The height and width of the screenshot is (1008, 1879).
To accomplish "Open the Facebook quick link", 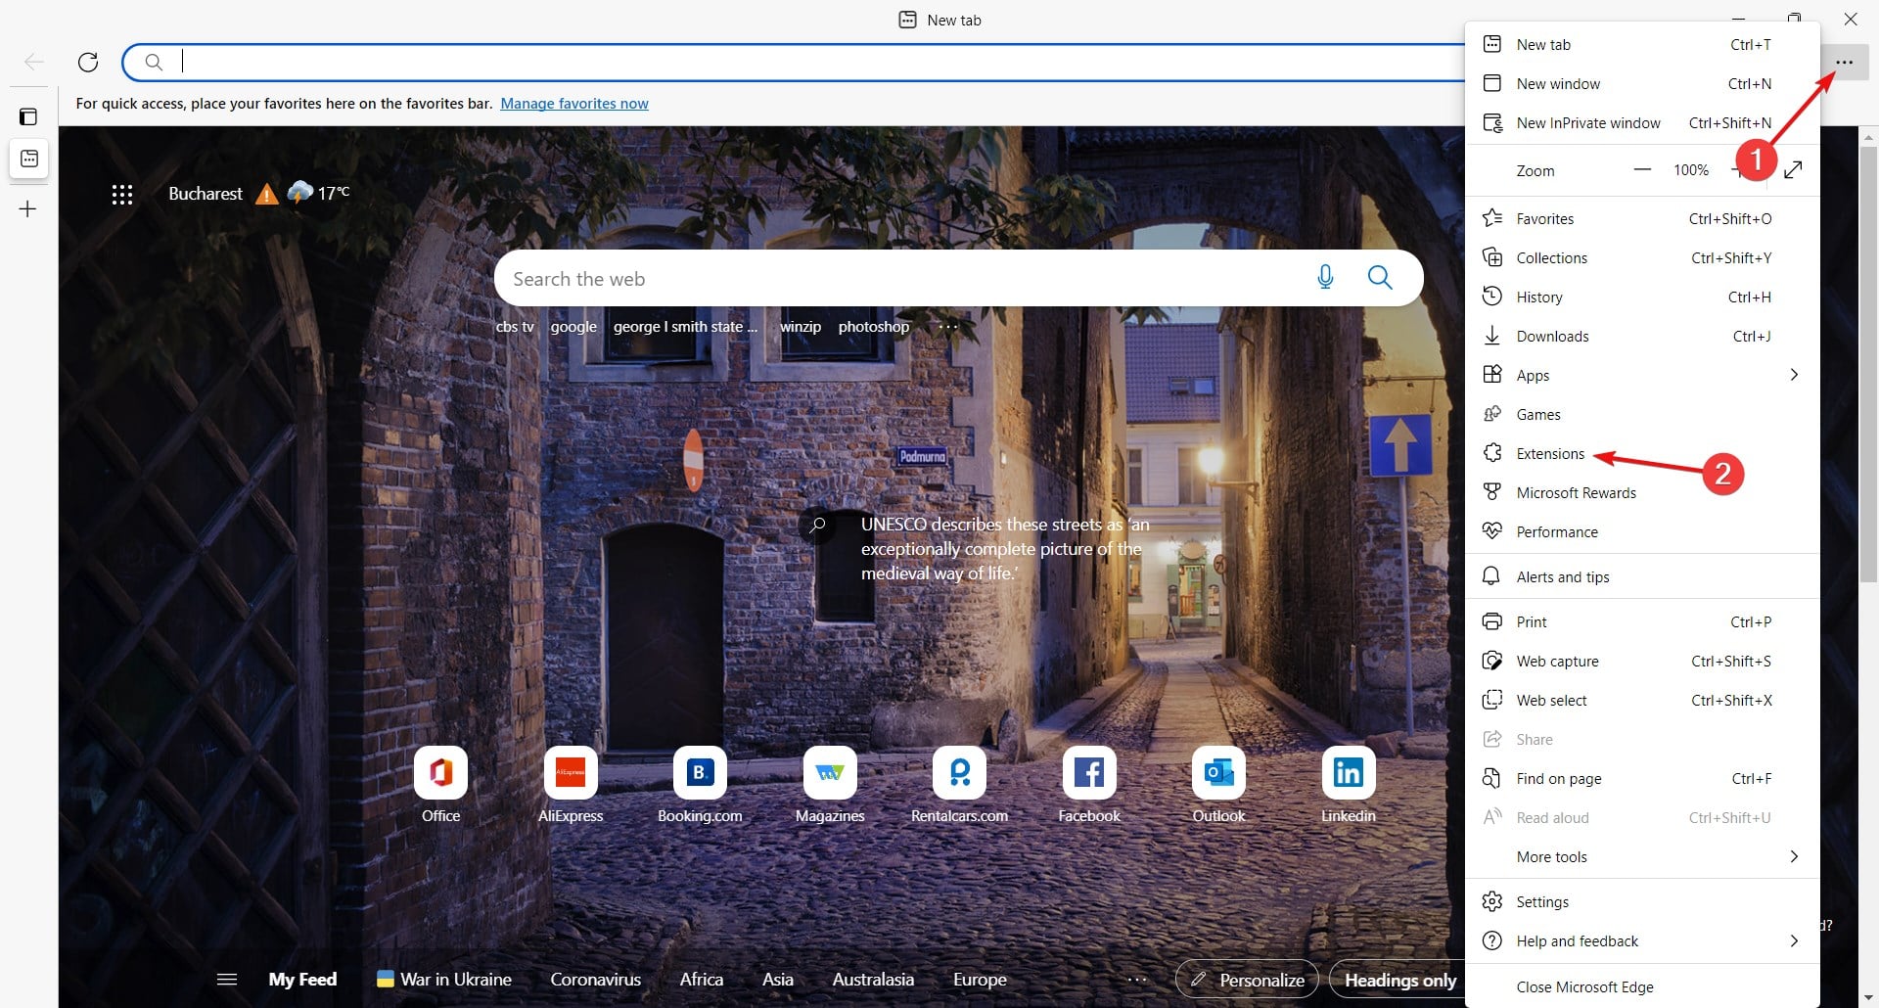I will pyautogui.click(x=1089, y=785).
